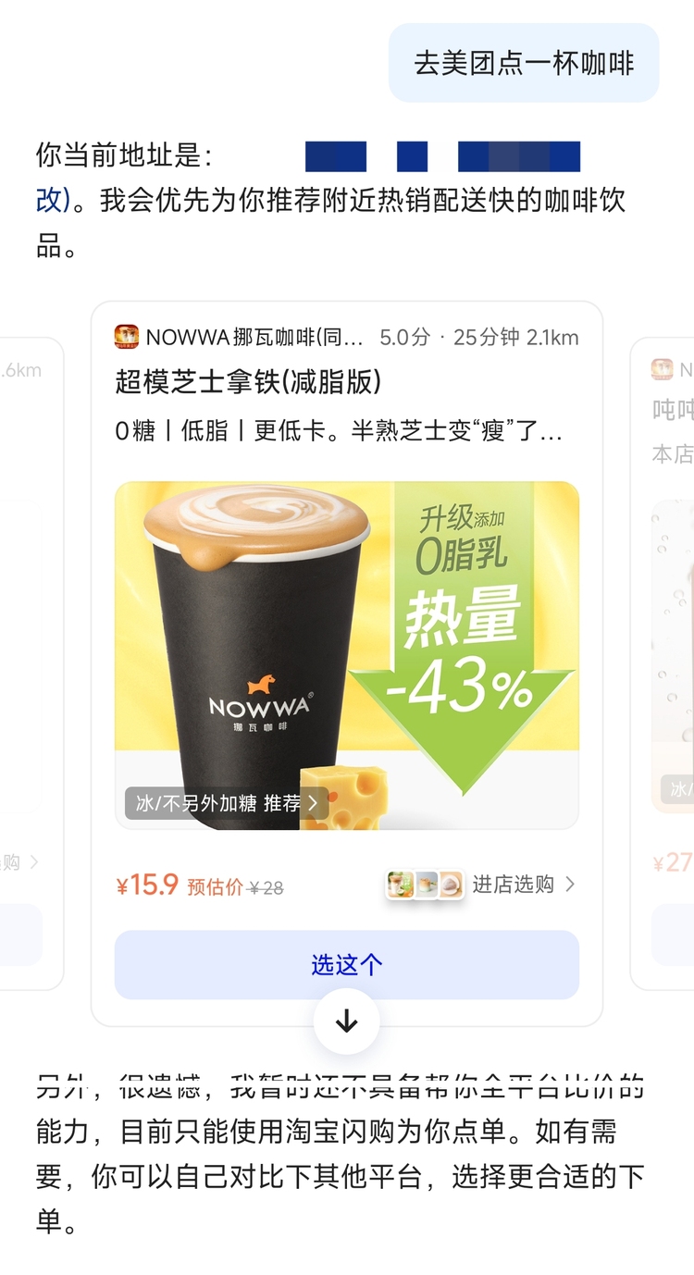Tap 改) link to modify address
This screenshot has height=1275, width=694.
click(53, 200)
